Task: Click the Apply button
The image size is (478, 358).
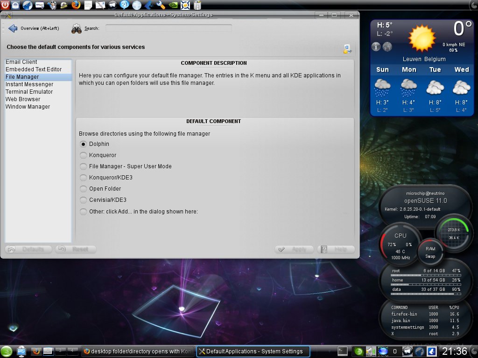Action: pos(294,249)
